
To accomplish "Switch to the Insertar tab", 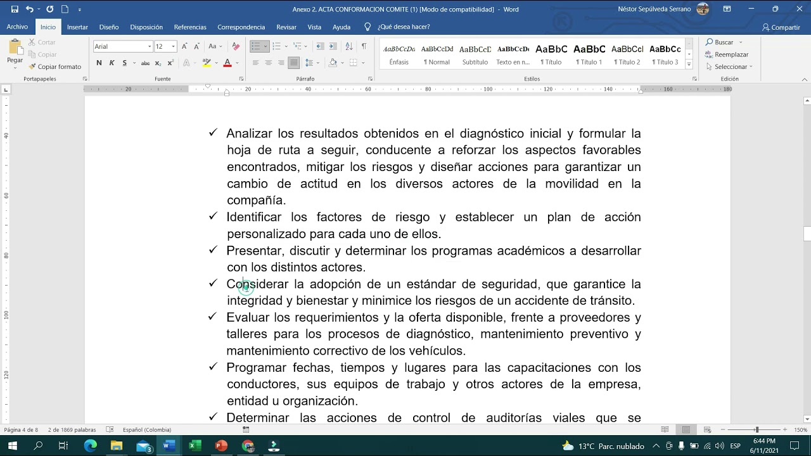I will 77,27.
